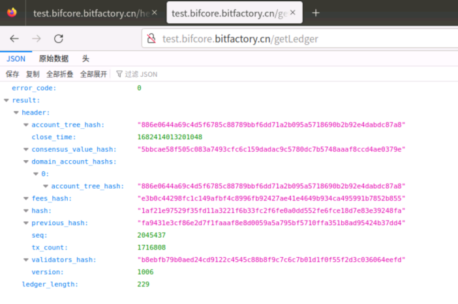Click the ledger_length value 229

coord(144,284)
